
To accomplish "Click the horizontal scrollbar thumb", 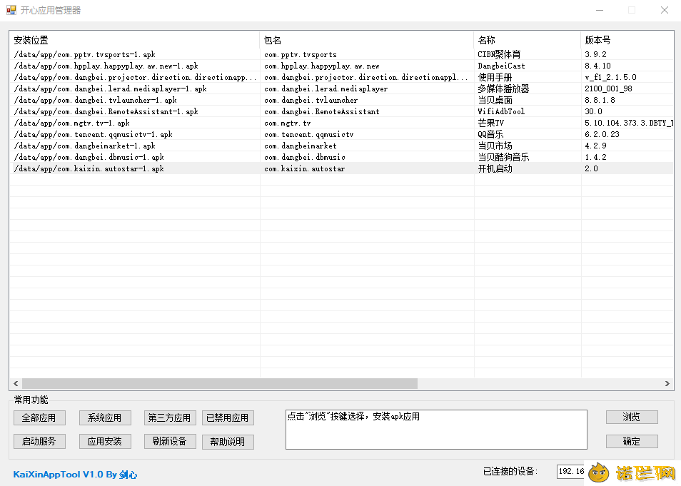I will click(220, 383).
